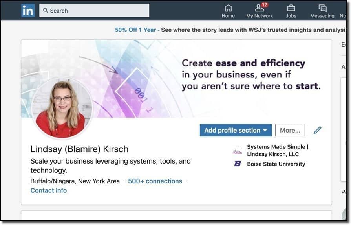Click Buffalo/Niagara, New York Area location text
Viewport: 351px width, 225px height.
coord(75,181)
